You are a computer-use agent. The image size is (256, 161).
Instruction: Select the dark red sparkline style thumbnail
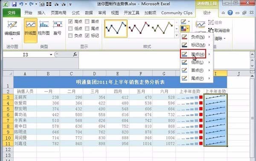139,29
